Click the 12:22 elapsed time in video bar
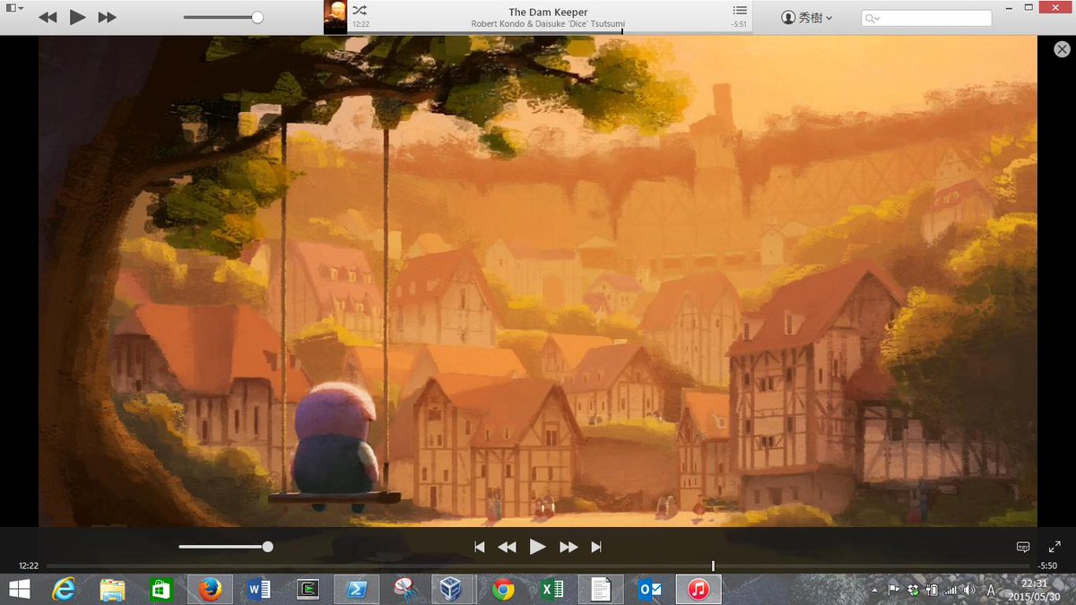This screenshot has width=1076, height=605. coord(29,566)
